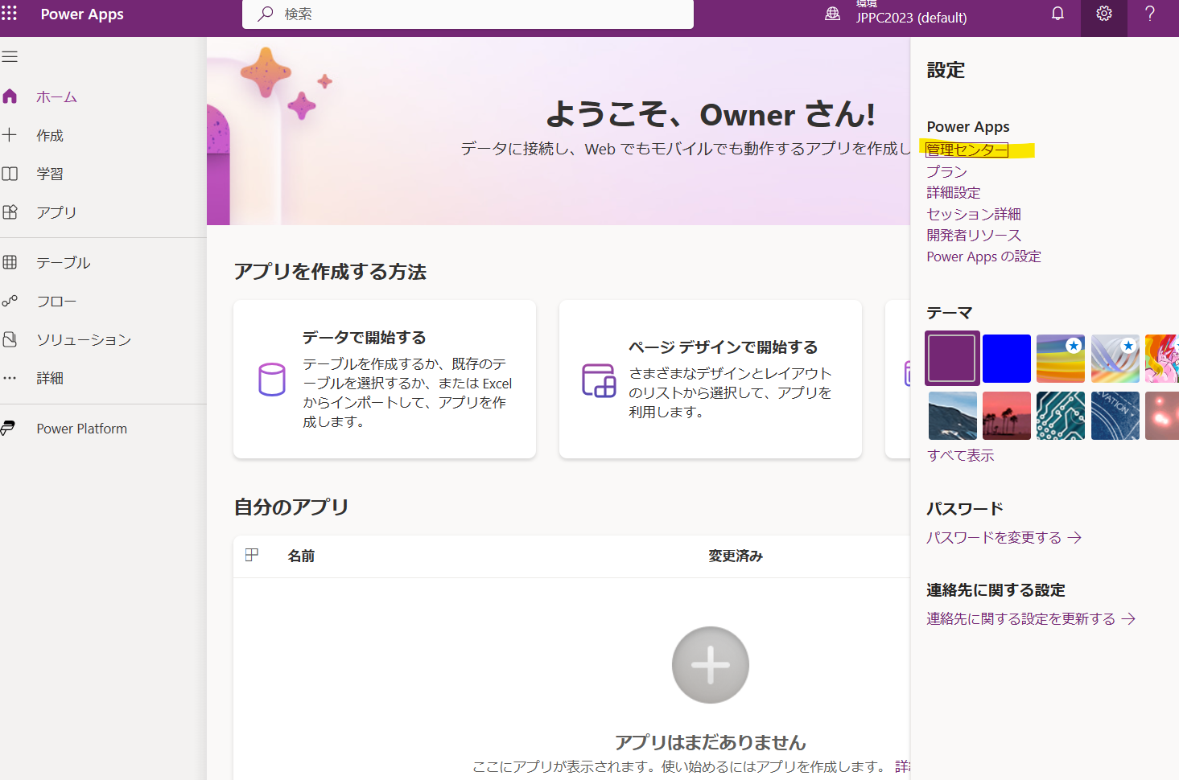Viewport: 1179px width, 780px height.
Task: Click the ページ デザインで開始する card
Action: [711, 380]
